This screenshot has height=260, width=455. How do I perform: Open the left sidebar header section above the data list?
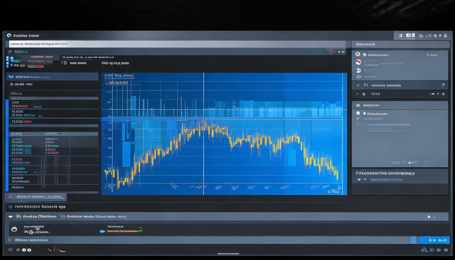coord(52,77)
